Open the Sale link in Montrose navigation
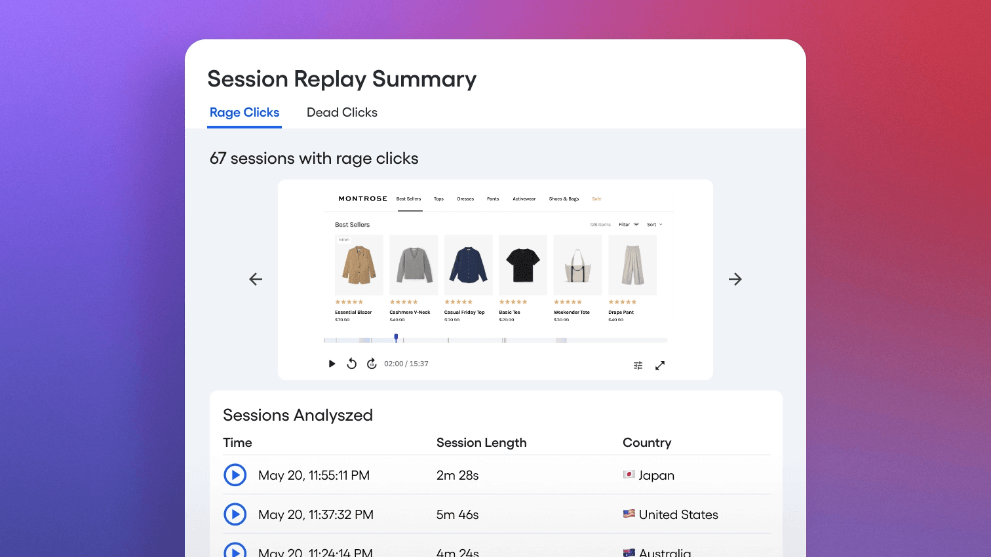The width and height of the screenshot is (991, 557). 596,199
